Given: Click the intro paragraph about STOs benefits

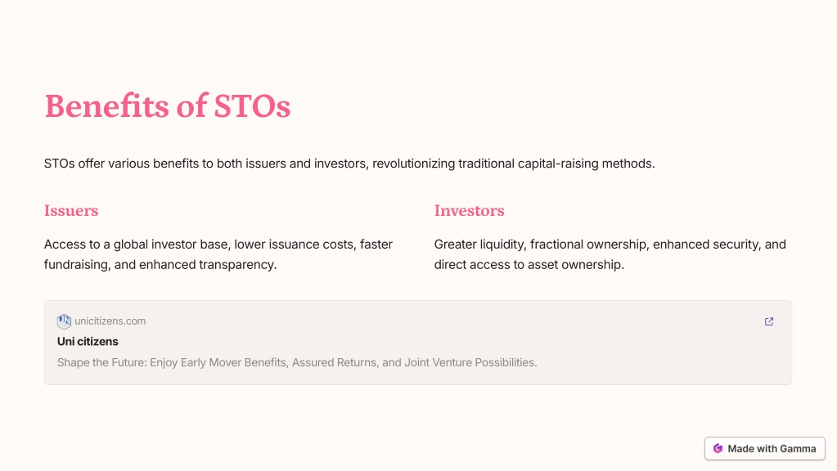Looking at the screenshot, I should (x=349, y=164).
